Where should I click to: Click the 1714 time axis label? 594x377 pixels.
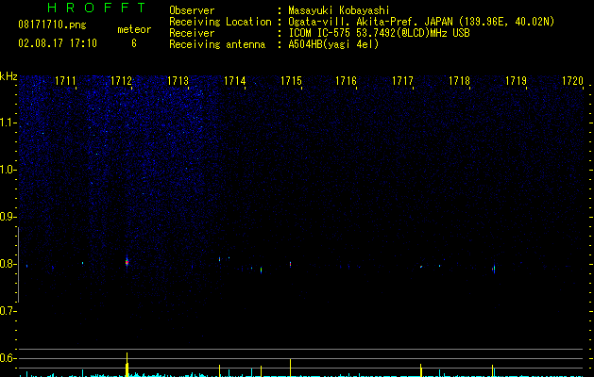tap(235, 81)
